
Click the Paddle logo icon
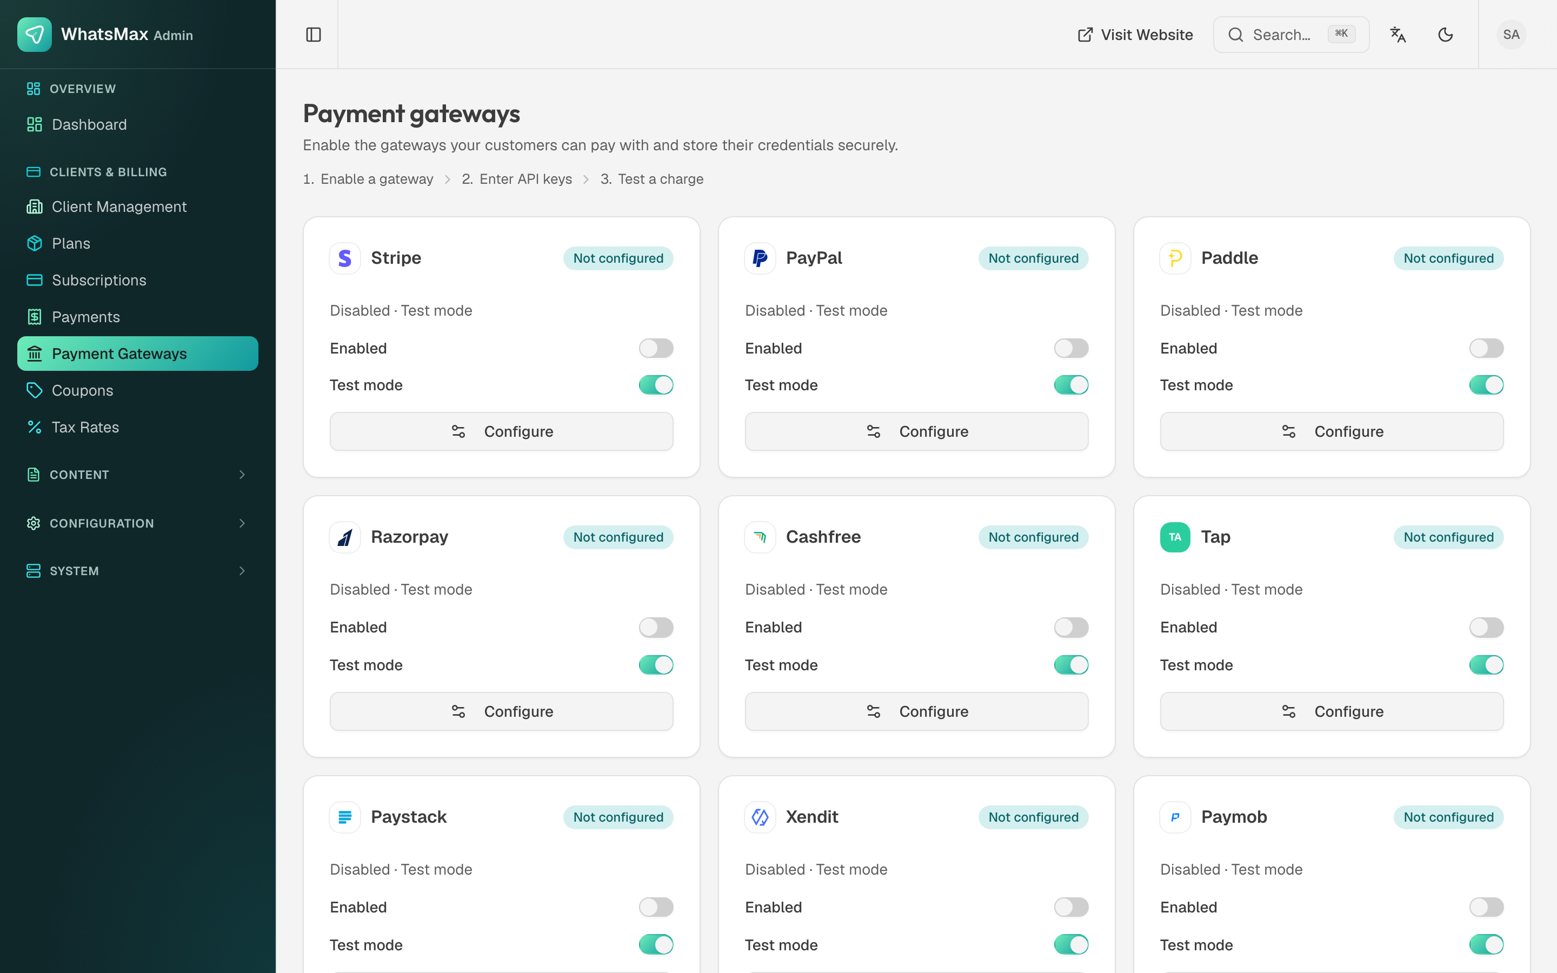click(x=1175, y=258)
